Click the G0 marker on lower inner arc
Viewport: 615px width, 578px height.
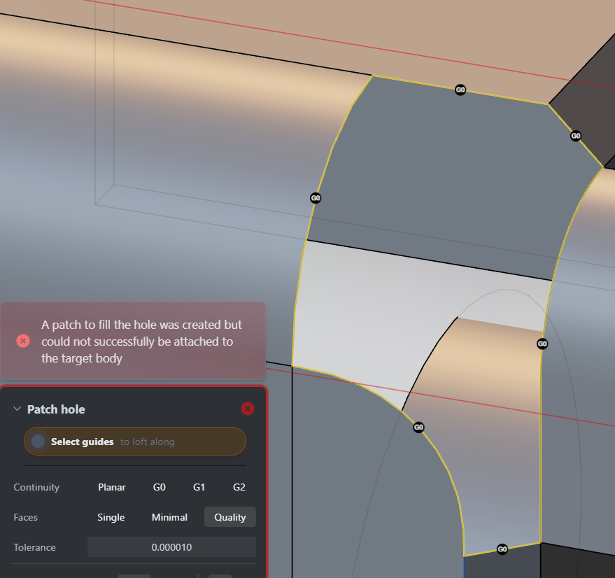418,427
